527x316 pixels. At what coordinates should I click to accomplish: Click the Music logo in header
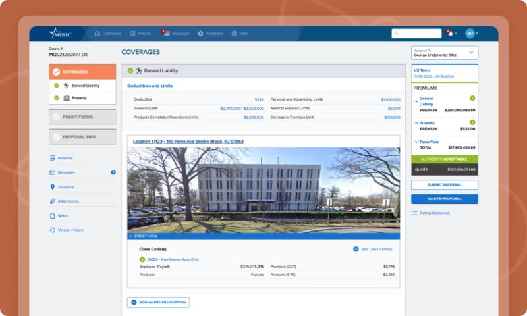pyautogui.click(x=60, y=33)
